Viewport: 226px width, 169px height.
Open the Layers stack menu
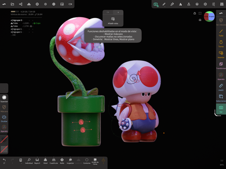(x=197, y=4)
